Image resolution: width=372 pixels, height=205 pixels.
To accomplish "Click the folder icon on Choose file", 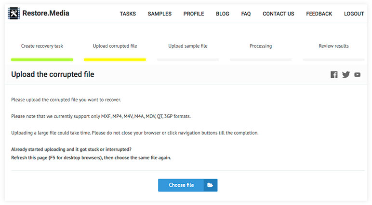I will click(x=210, y=185).
